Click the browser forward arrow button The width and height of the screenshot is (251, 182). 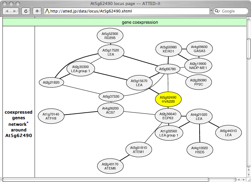[x=15, y=11]
